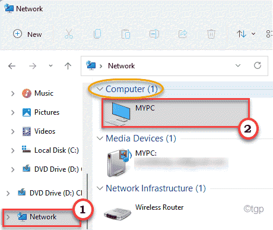Click the Share icon in toolbar
The width and height of the screenshot is (273, 230).
point(183,34)
